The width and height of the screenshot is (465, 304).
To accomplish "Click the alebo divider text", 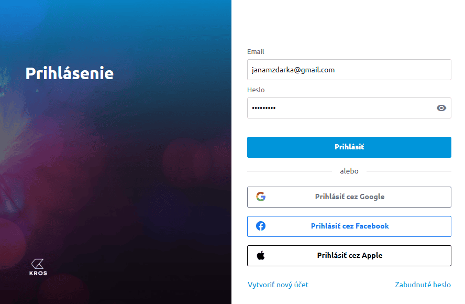I will (x=349, y=171).
